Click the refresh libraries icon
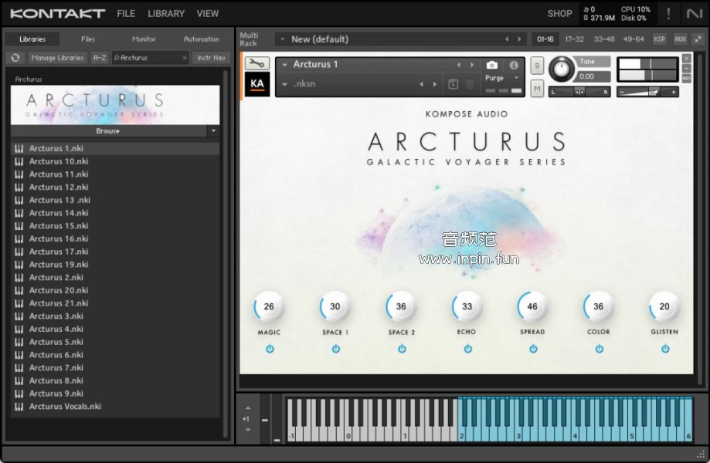 click(x=15, y=58)
